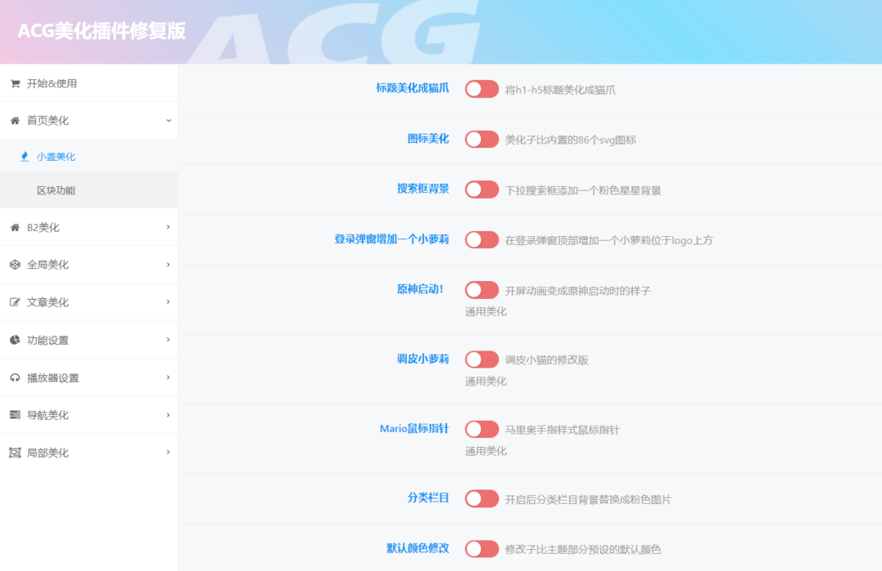Click the shopping cart icon beside 开始&使用
This screenshot has width=882, height=571.
(15, 83)
